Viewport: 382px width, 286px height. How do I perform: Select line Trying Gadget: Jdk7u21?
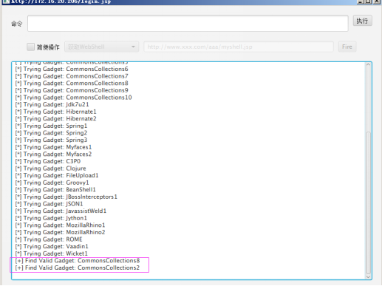pyautogui.click(x=52, y=104)
